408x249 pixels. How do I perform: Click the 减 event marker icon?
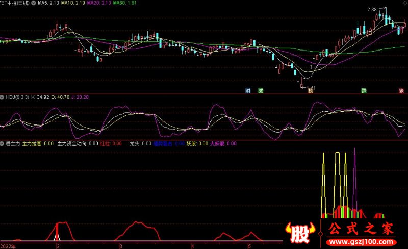click(261, 91)
